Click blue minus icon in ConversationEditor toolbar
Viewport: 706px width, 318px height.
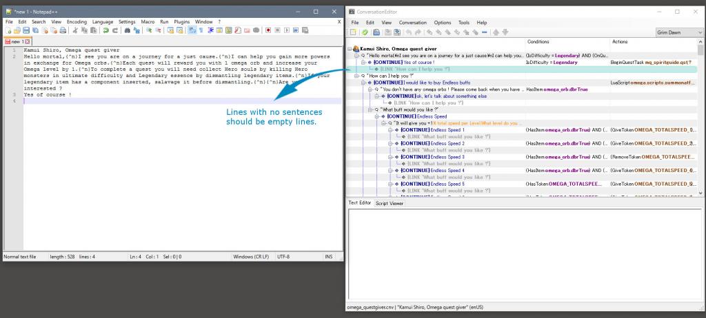[484, 32]
